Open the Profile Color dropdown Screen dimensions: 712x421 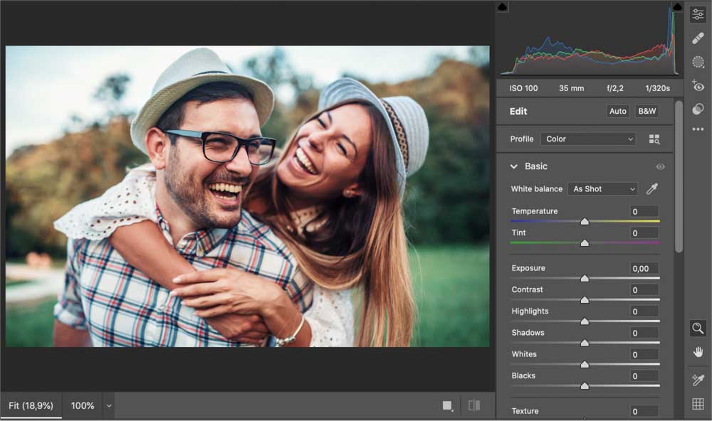click(587, 139)
